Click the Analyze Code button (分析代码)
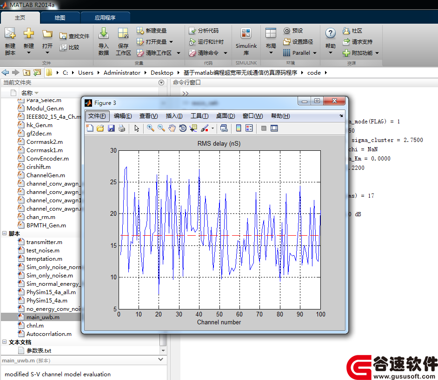Image resolution: width=438 pixels, height=380 pixels. pyautogui.click(x=204, y=31)
